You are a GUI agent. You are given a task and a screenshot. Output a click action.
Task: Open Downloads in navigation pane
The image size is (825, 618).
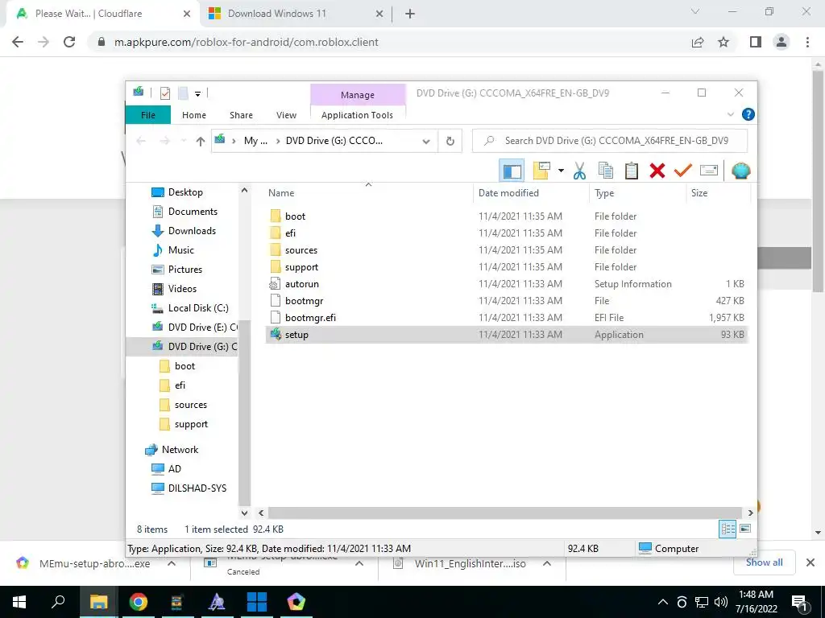click(x=192, y=231)
